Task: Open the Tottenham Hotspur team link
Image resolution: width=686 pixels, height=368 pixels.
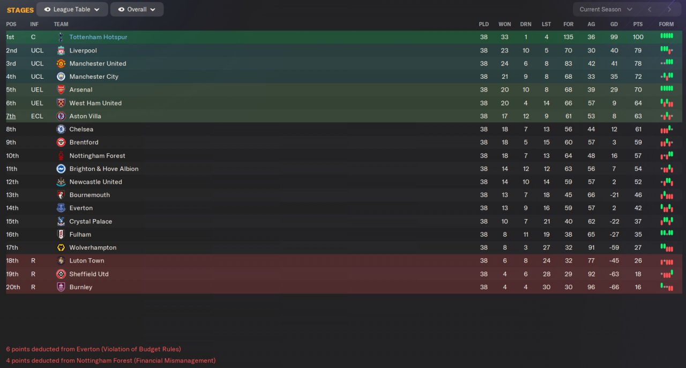Action: tap(98, 37)
